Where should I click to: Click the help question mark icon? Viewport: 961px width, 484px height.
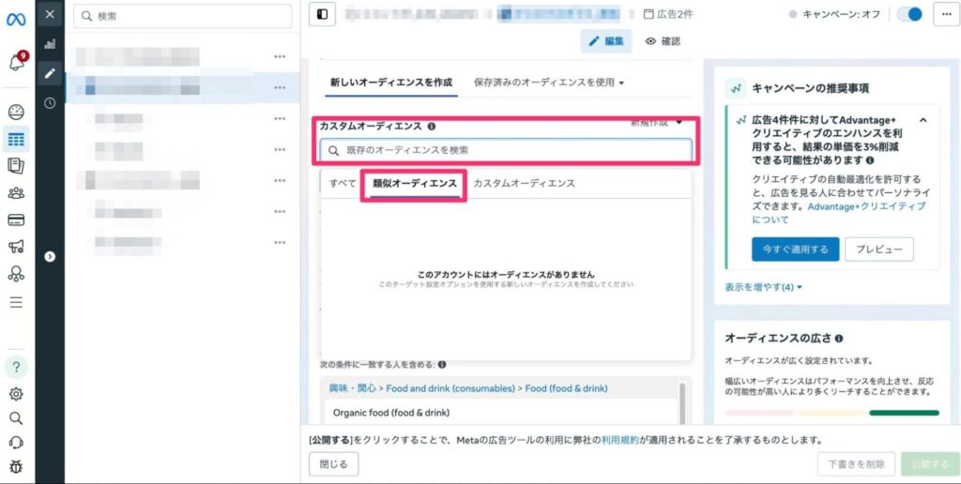click(x=16, y=368)
